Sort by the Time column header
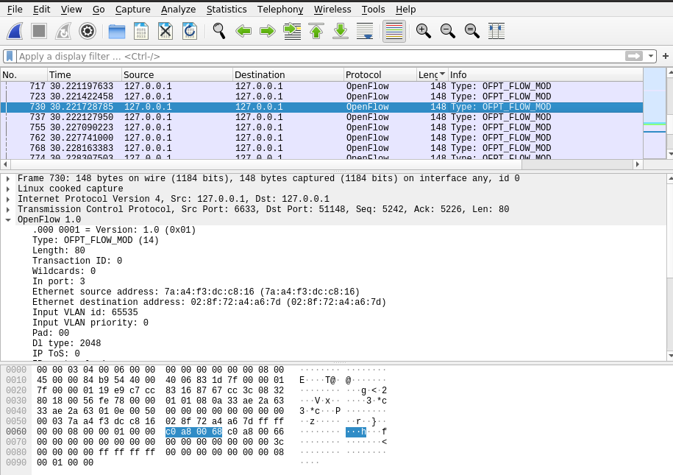This screenshot has height=475, width=673. (85, 75)
